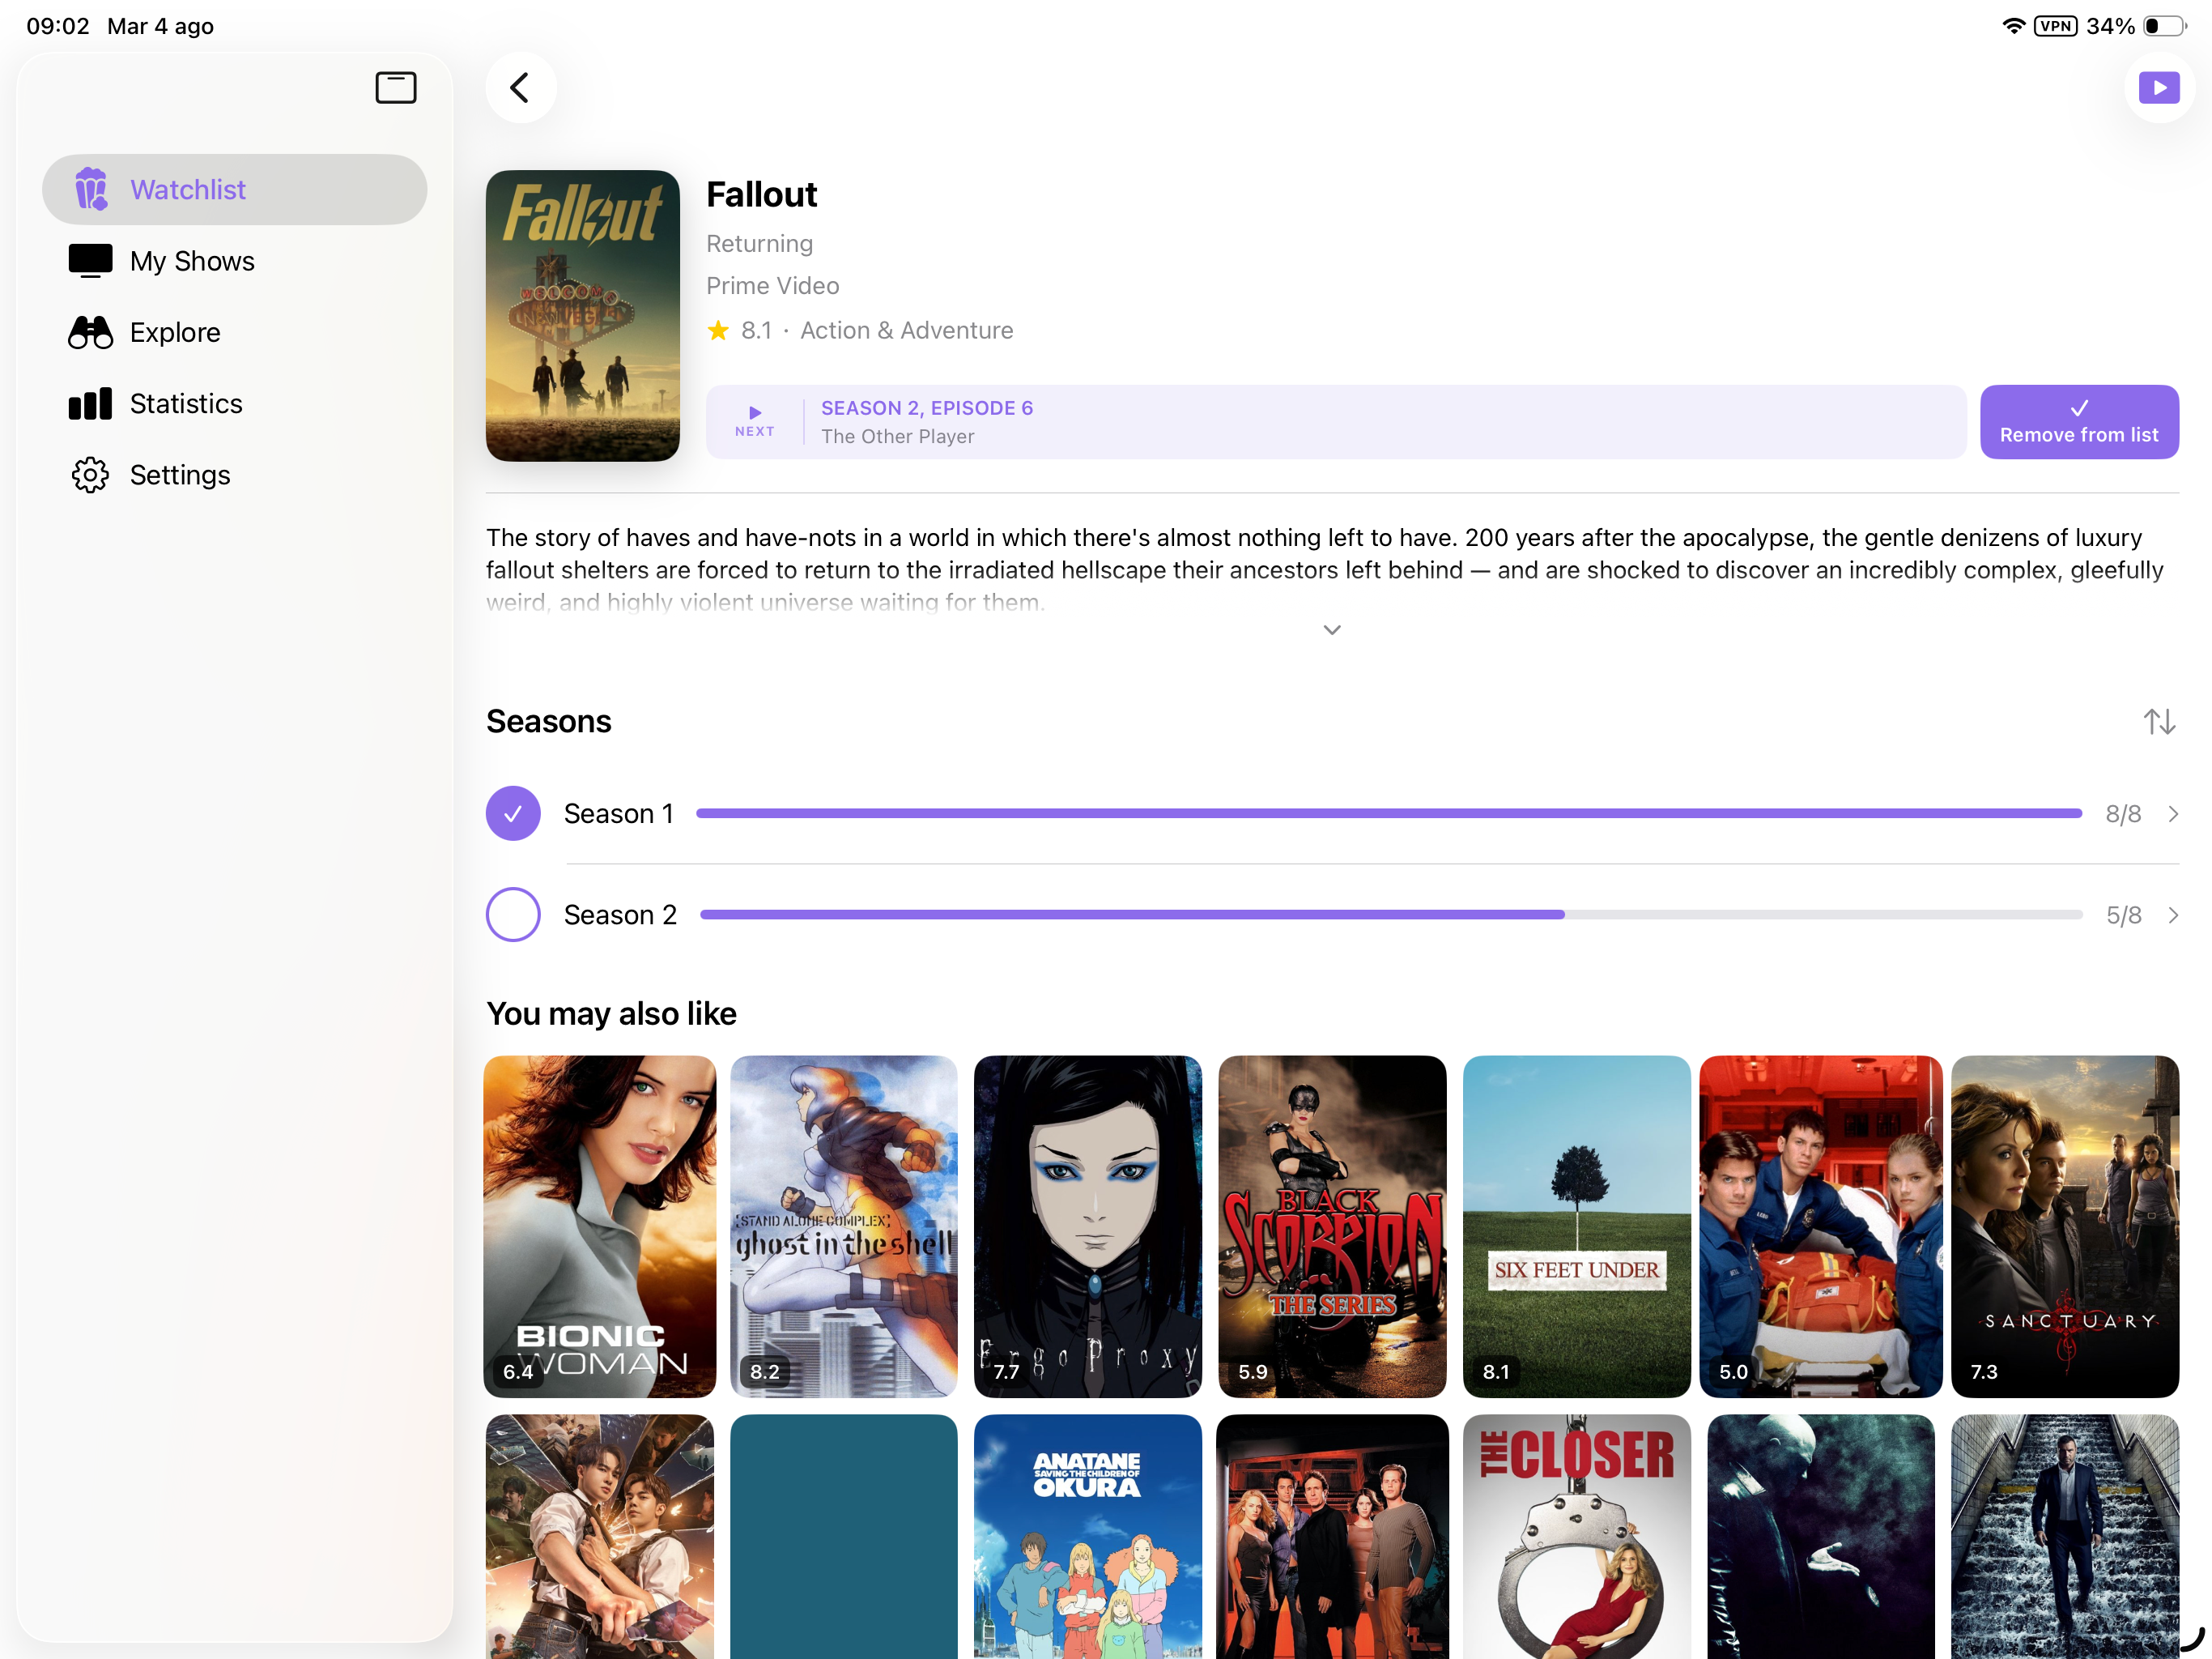
Task: Click the clock in status bar
Action: tap(58, 26)
